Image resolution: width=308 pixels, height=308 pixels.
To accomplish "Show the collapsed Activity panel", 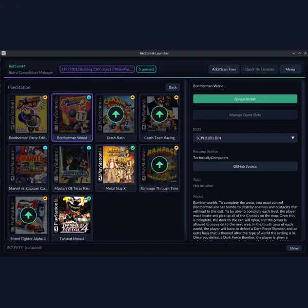I will [x=294, y=248].
